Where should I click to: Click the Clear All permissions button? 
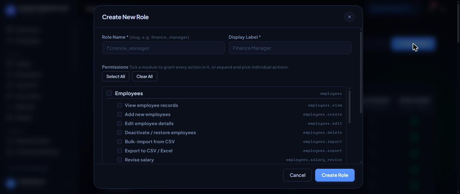tap(144, 76)
